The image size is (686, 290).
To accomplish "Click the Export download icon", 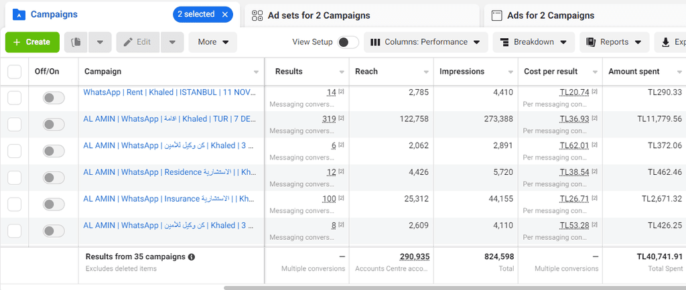I will point(665,42).
